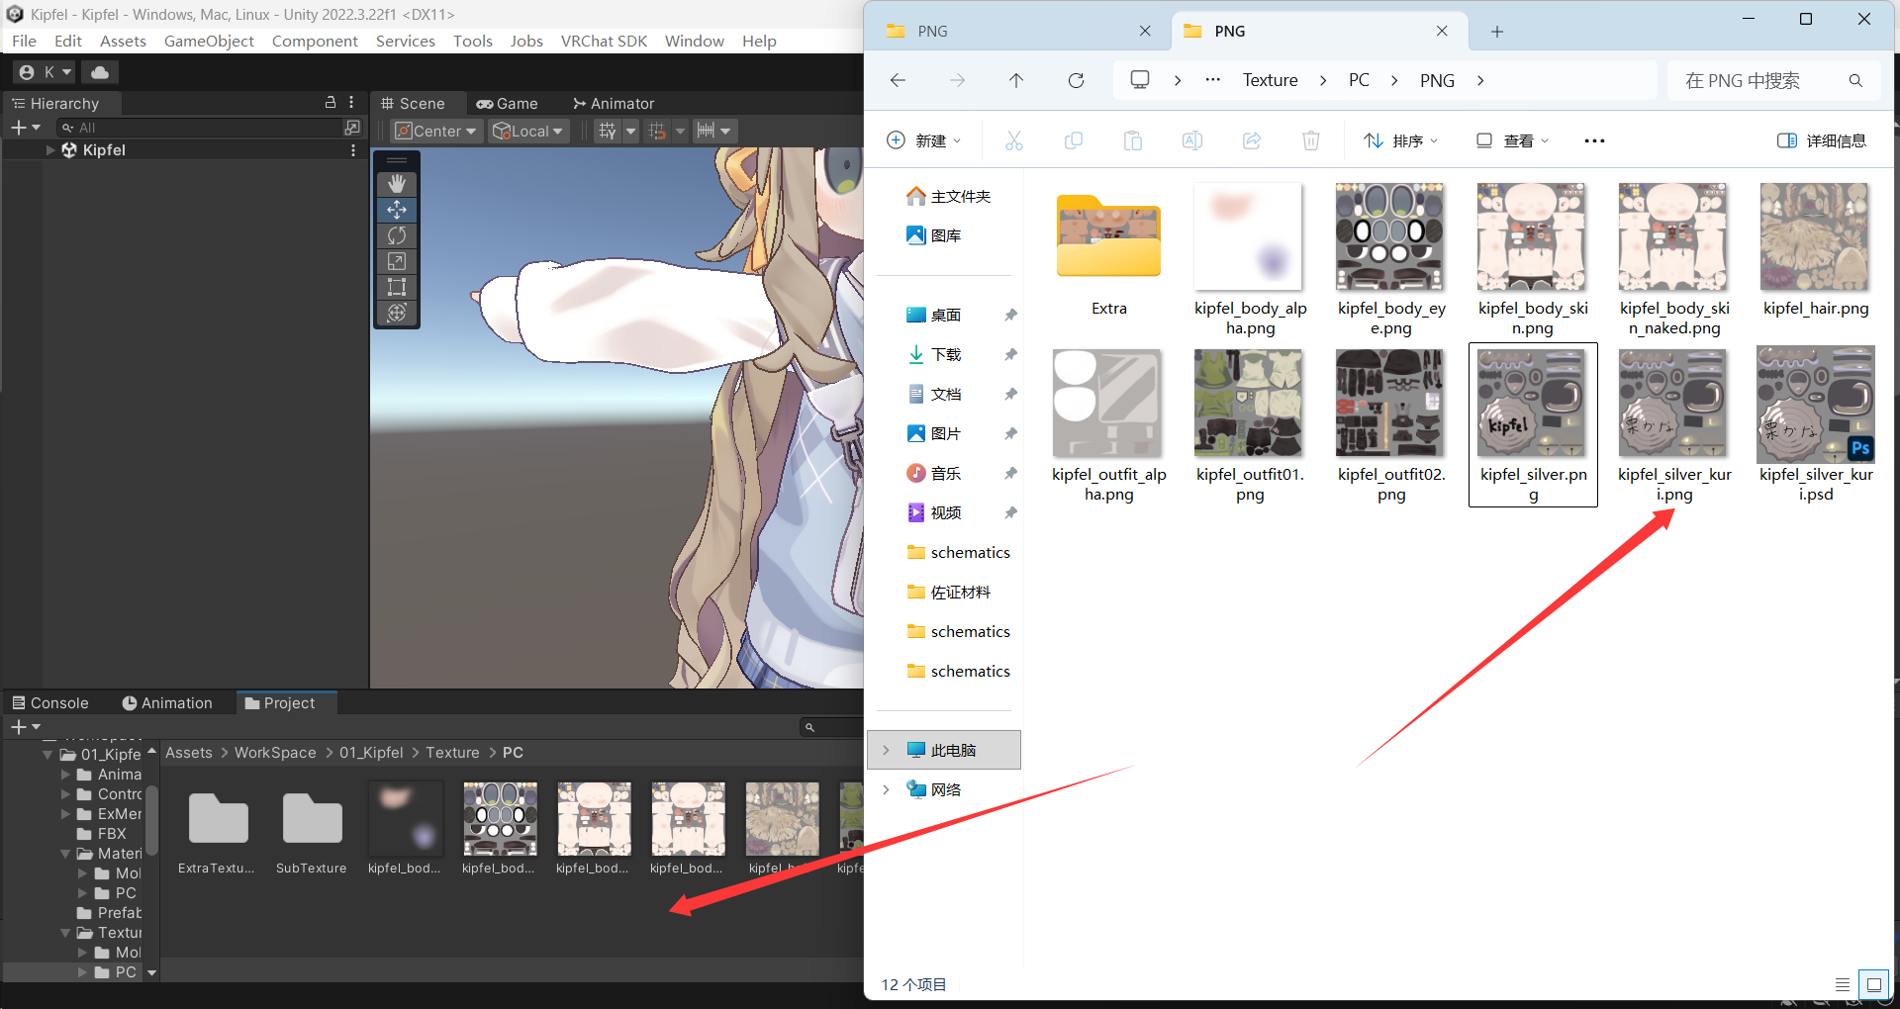Go up one folder level in Explorer
This screenshot has height=1009, width=1900.
1016,81
